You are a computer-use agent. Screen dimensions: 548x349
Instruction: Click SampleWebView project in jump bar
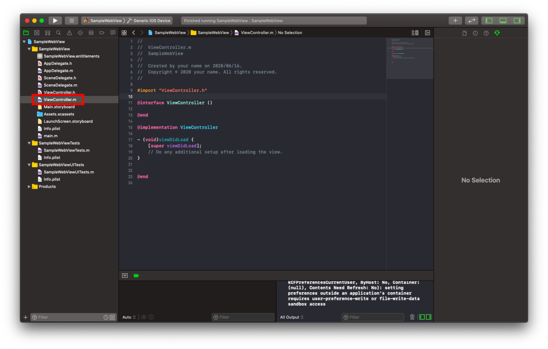click(167, 33)
